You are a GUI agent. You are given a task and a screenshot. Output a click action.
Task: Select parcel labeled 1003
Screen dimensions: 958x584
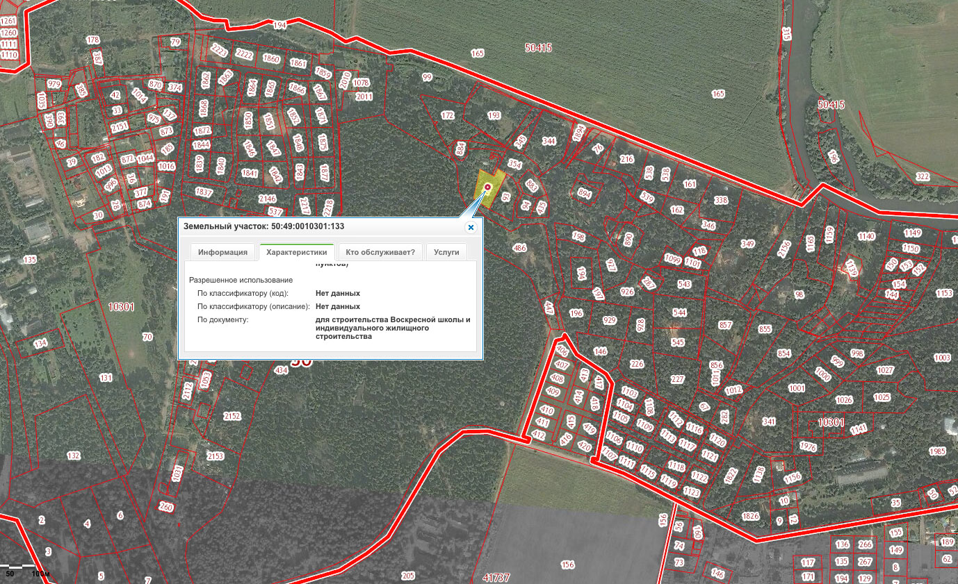pyautogui.click(x=942, y=358)
